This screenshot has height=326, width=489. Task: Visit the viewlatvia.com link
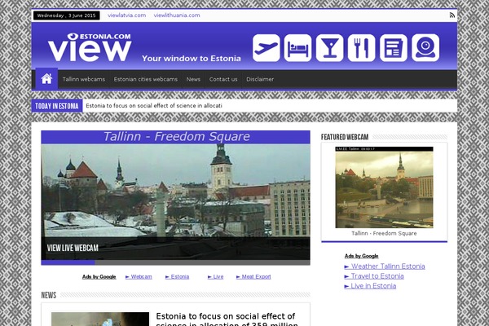pyautogui.click(x=126, y=15)
